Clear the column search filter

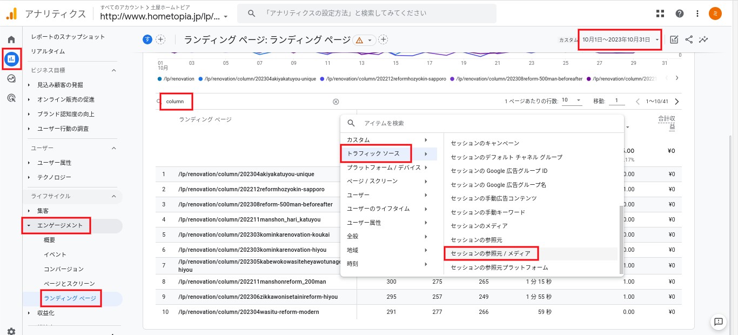pos(336,102)
